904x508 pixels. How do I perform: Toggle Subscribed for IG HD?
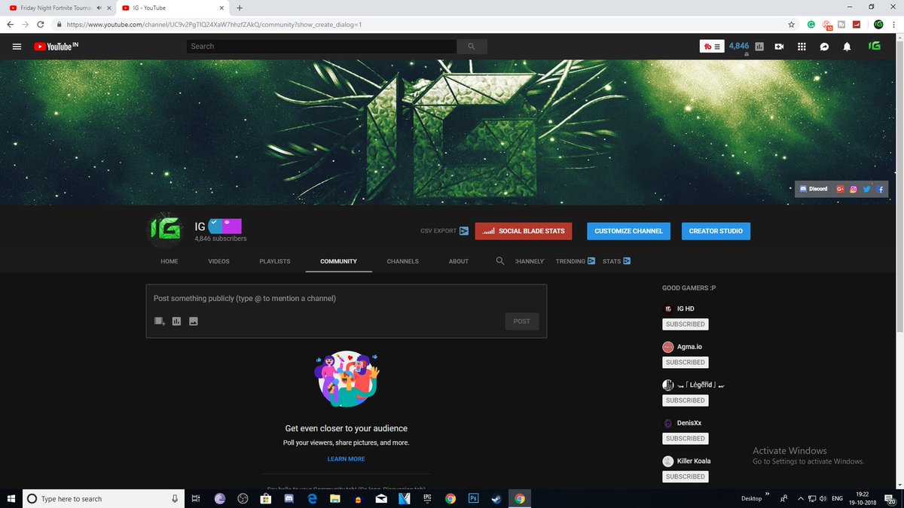click(x=685, y=324)
